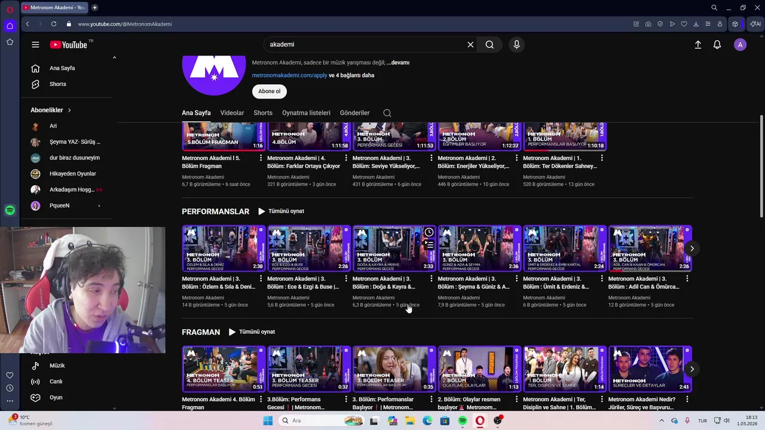Open the weather widget on taskbar
Viewport: 765px width, 430px height.
pyautogui.click(x=30, y=420)
